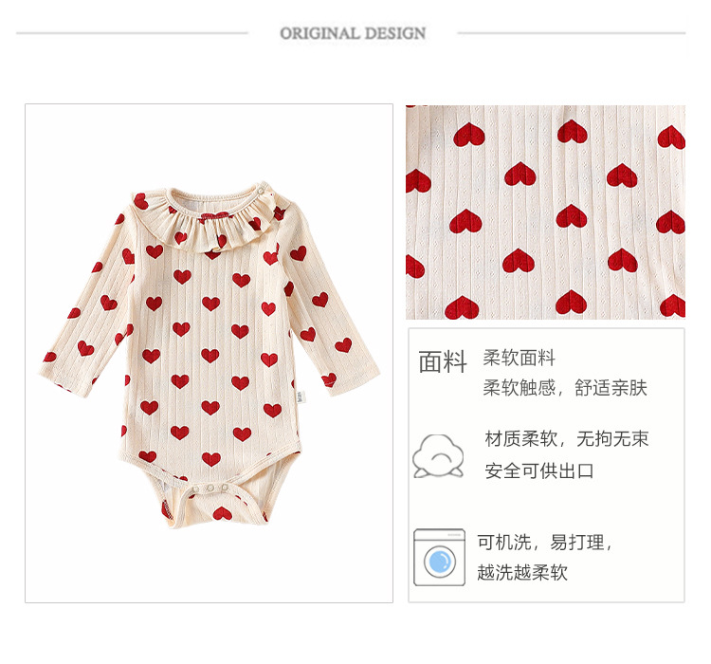Click the 安全可供出口 line

(x=539, y=470)
